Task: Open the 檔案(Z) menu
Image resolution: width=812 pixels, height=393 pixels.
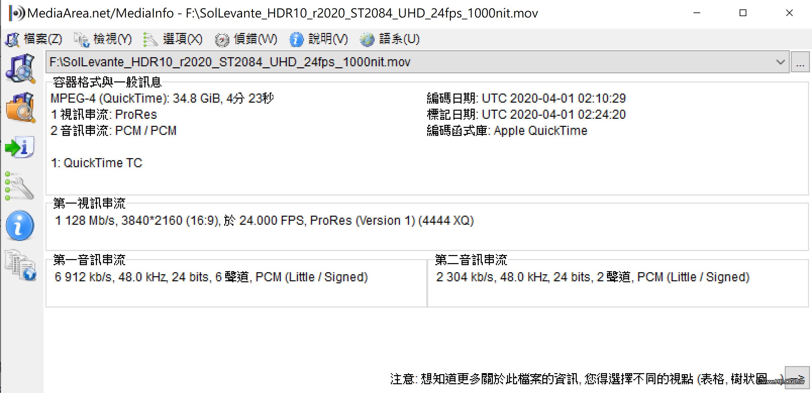Action: [x=34, y=39]
